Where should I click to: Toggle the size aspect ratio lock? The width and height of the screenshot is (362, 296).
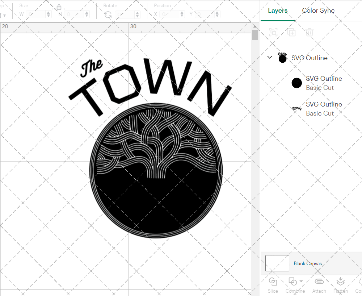pos(59,8)
